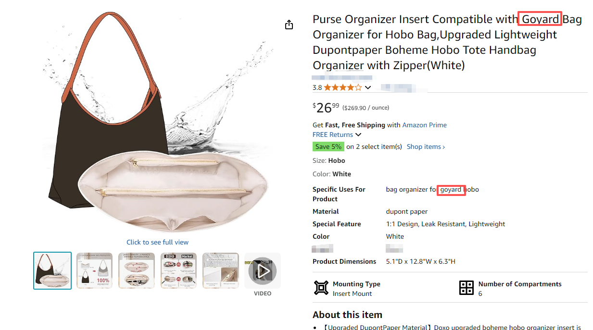Click the Number of Compartments grid icon
Image resolution: width=593 pixels, height=330 pixels.
467,288
